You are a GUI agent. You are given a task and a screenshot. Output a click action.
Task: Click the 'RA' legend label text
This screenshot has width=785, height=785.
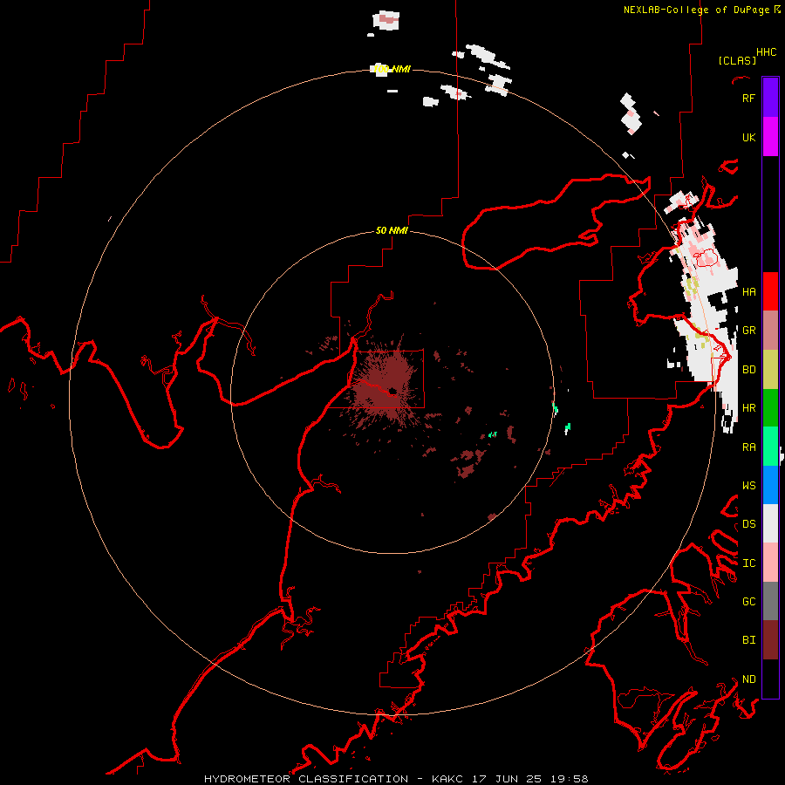[748, 447]
